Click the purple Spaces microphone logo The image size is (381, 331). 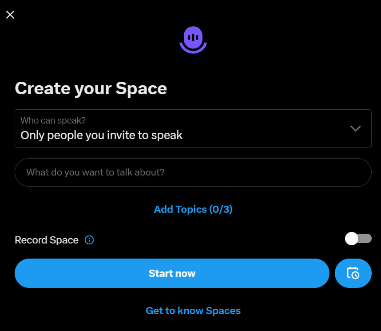tap(193, 39)
